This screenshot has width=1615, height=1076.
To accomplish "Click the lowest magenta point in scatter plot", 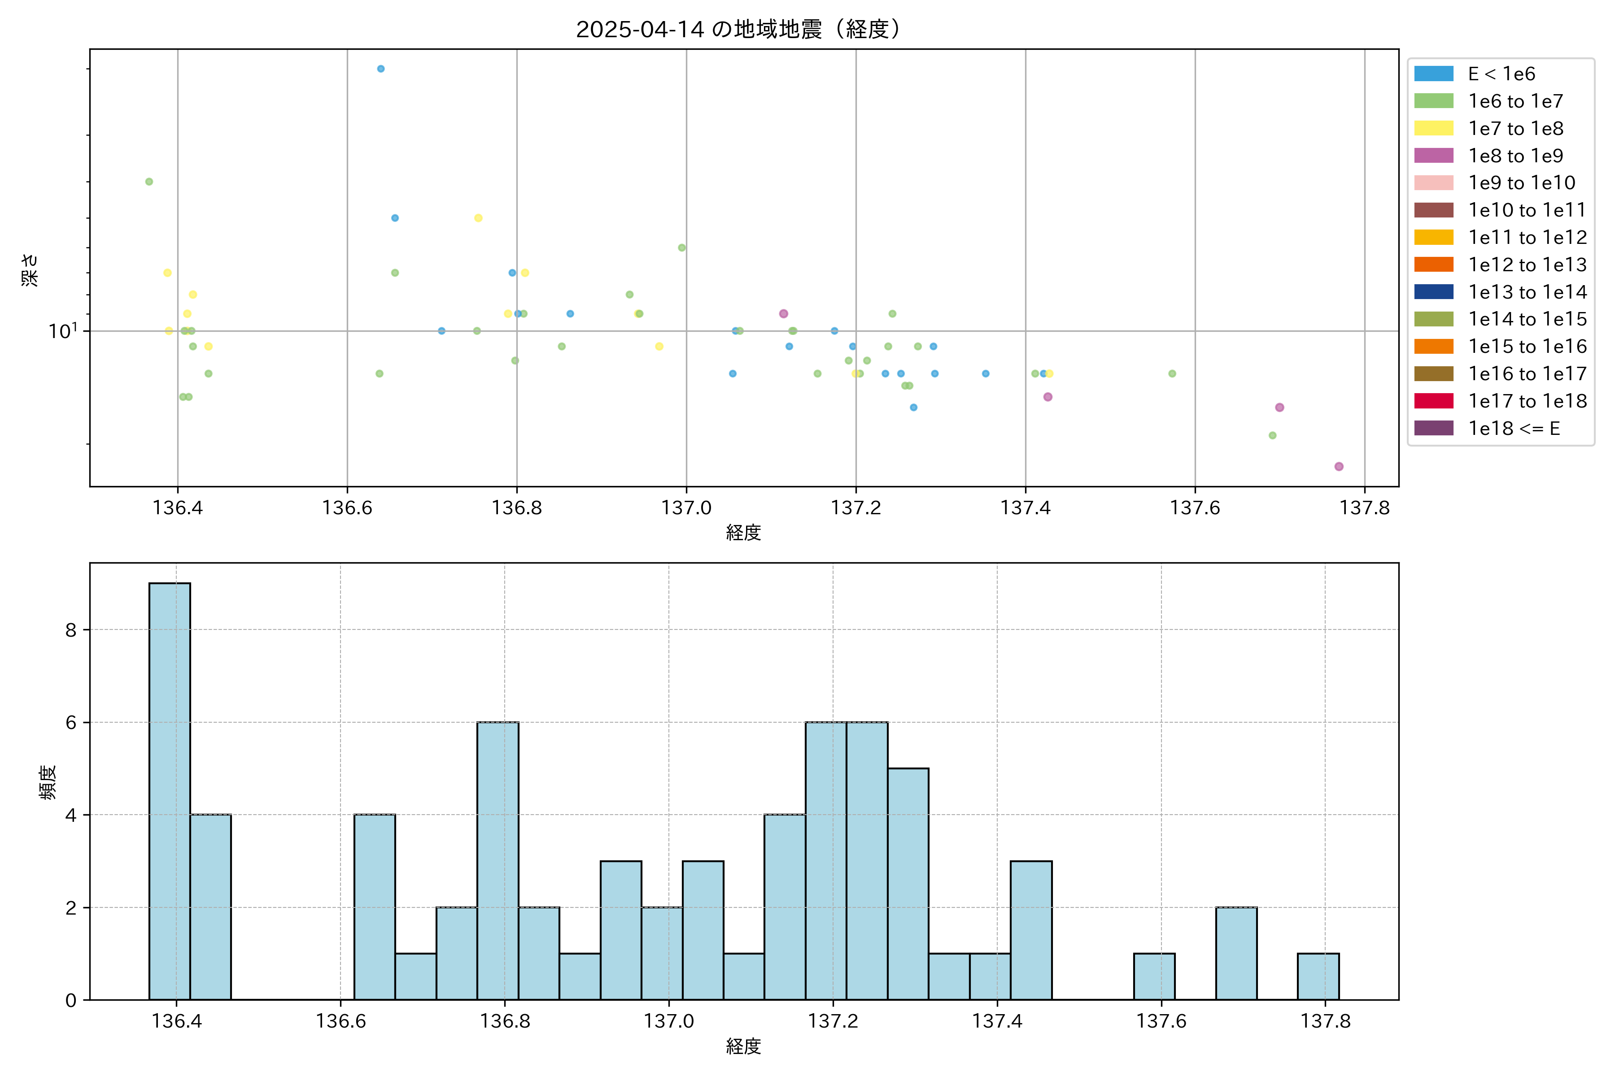I will click(1338, 467).
